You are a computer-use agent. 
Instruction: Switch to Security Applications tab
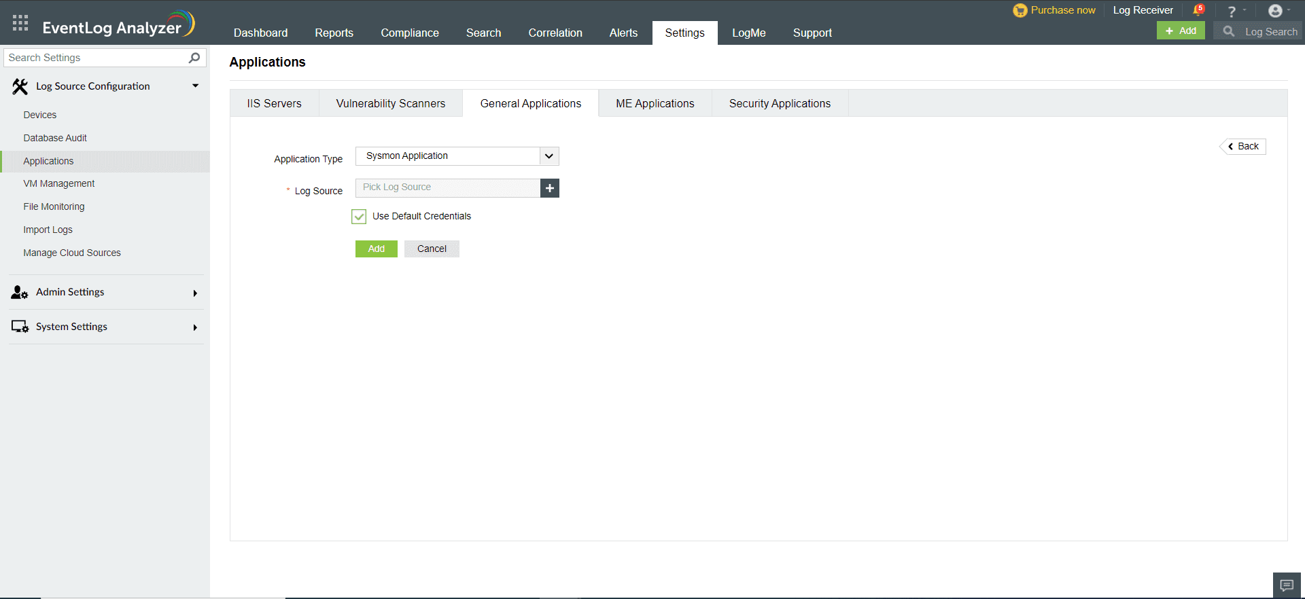pos(780,103)
